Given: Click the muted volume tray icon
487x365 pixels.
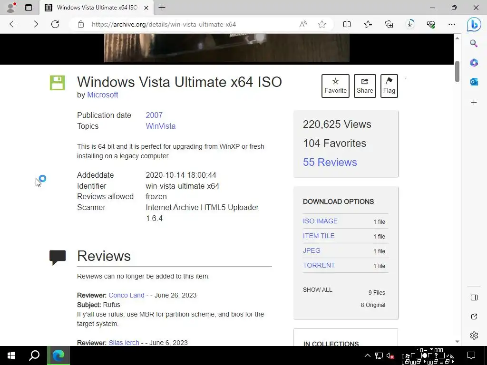Looking at the screenshot, I should (390, 355).
